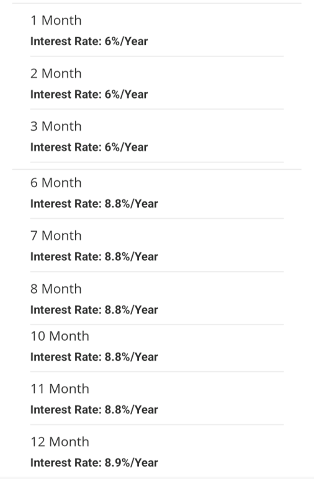Screen dimensions: 314x479
Task: Tap the 8 Month term row
Action: tap(157, 299)
